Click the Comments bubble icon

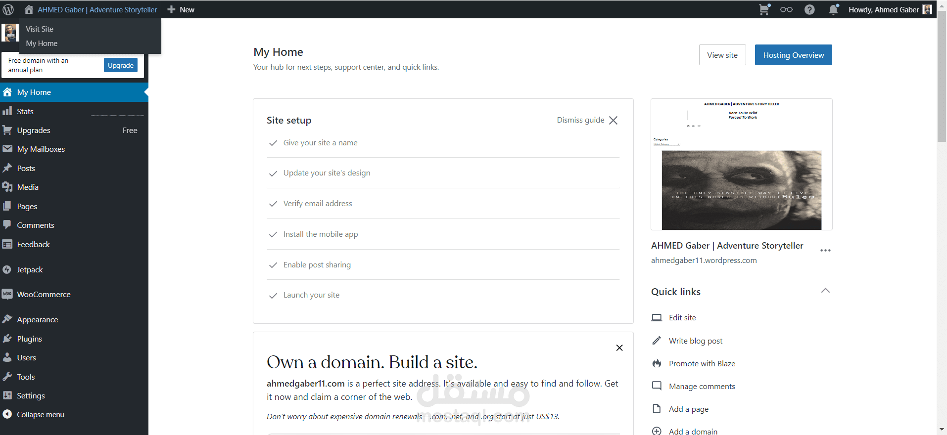click(x=7, y=225)
